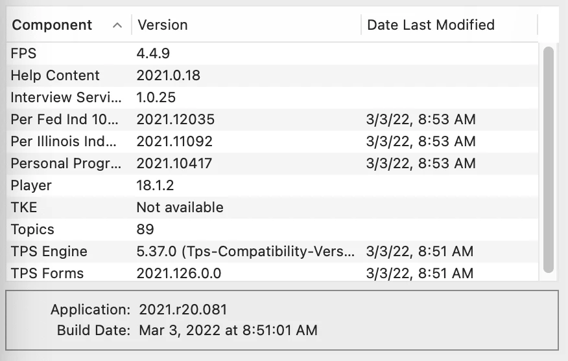Sort by the Version column header
This screenshot has width=568, height=361.
pyautogui.click(x=246, y=25)
